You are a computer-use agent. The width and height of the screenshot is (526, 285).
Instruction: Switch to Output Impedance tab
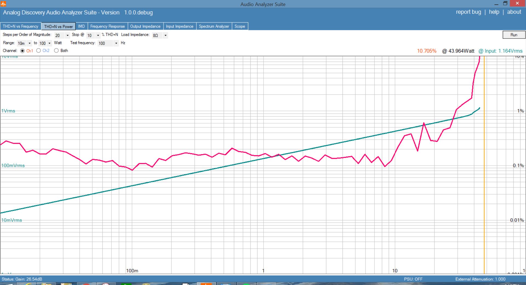click(145, 26)
